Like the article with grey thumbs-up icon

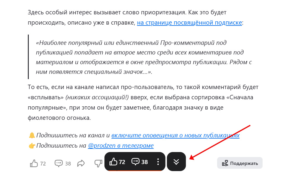[x=34, y=163]
